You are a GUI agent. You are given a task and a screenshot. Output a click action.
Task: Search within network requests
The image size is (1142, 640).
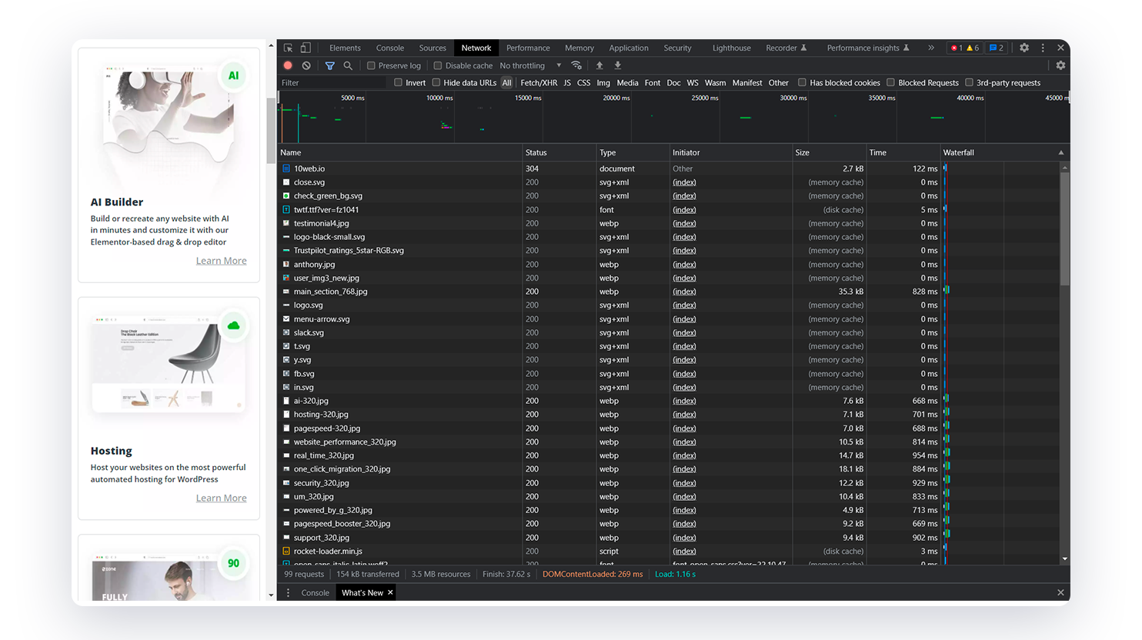pyautogui.click(x=348, y=65)
